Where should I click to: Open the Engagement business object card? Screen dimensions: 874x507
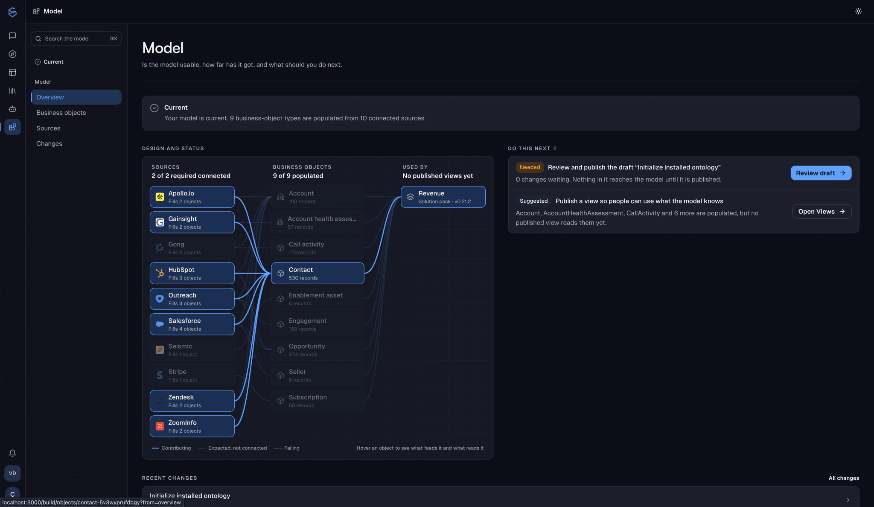(x=318, y=324)
